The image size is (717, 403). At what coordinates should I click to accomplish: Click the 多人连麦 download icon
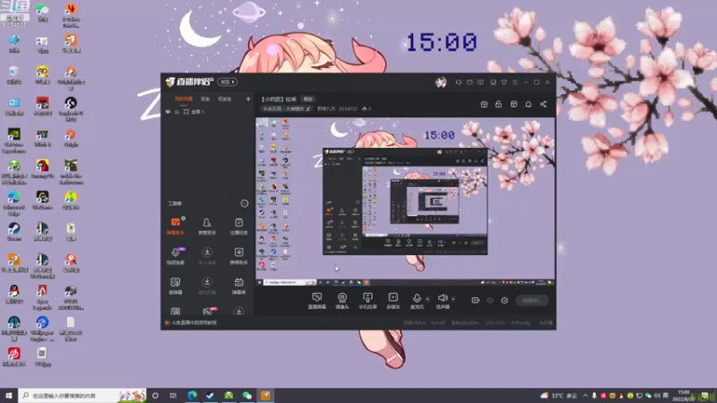click(207, 253)
